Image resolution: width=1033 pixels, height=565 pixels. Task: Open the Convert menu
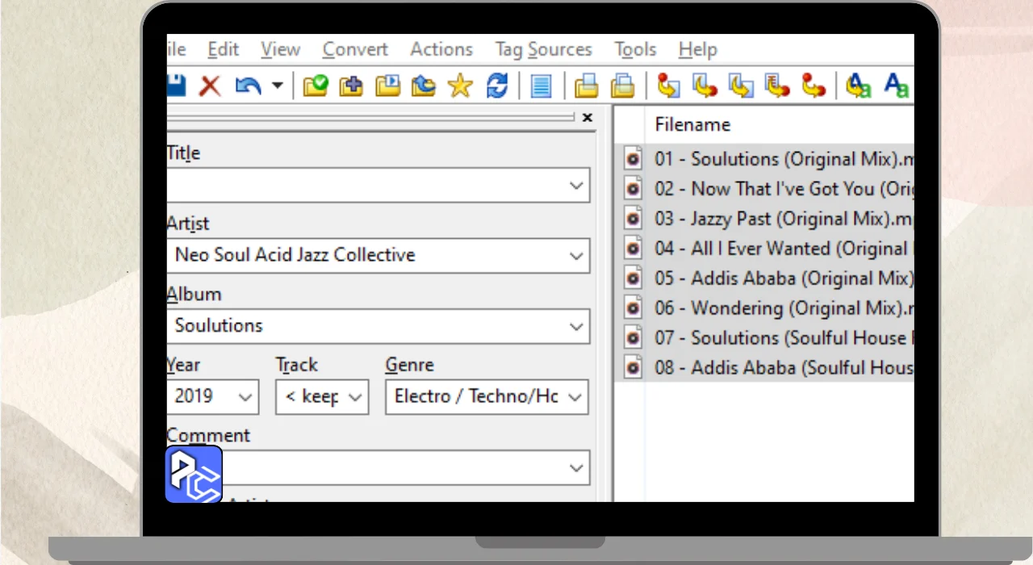[355, 50]
